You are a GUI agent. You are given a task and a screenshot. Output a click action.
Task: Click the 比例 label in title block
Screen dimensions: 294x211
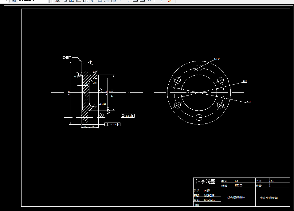click(x=258, y=181)
